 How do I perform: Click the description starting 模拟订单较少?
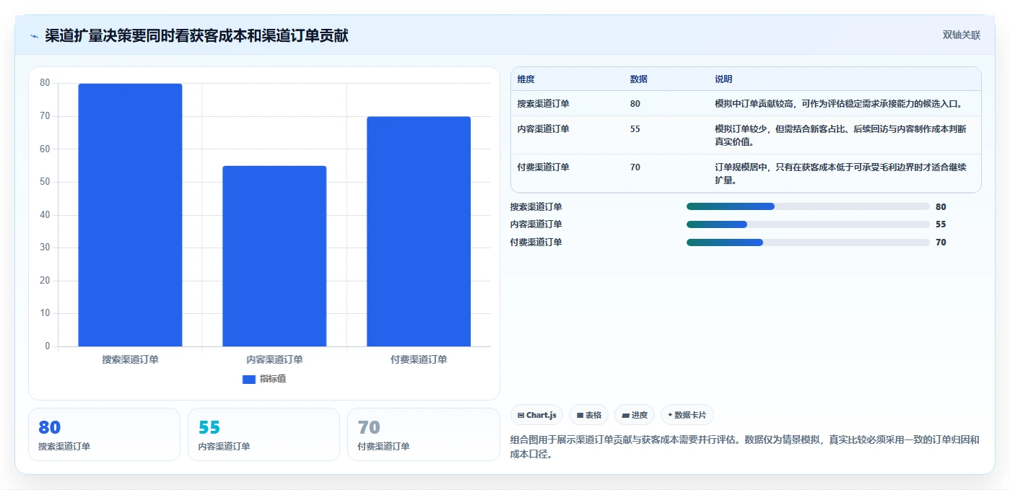point(840,136)
